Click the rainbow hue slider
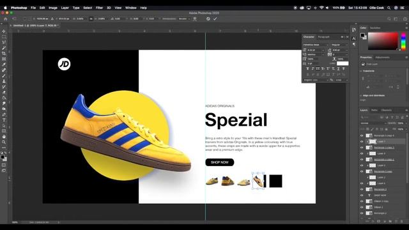Viewport: 409px width, 230px height. [x=403, y=41]
